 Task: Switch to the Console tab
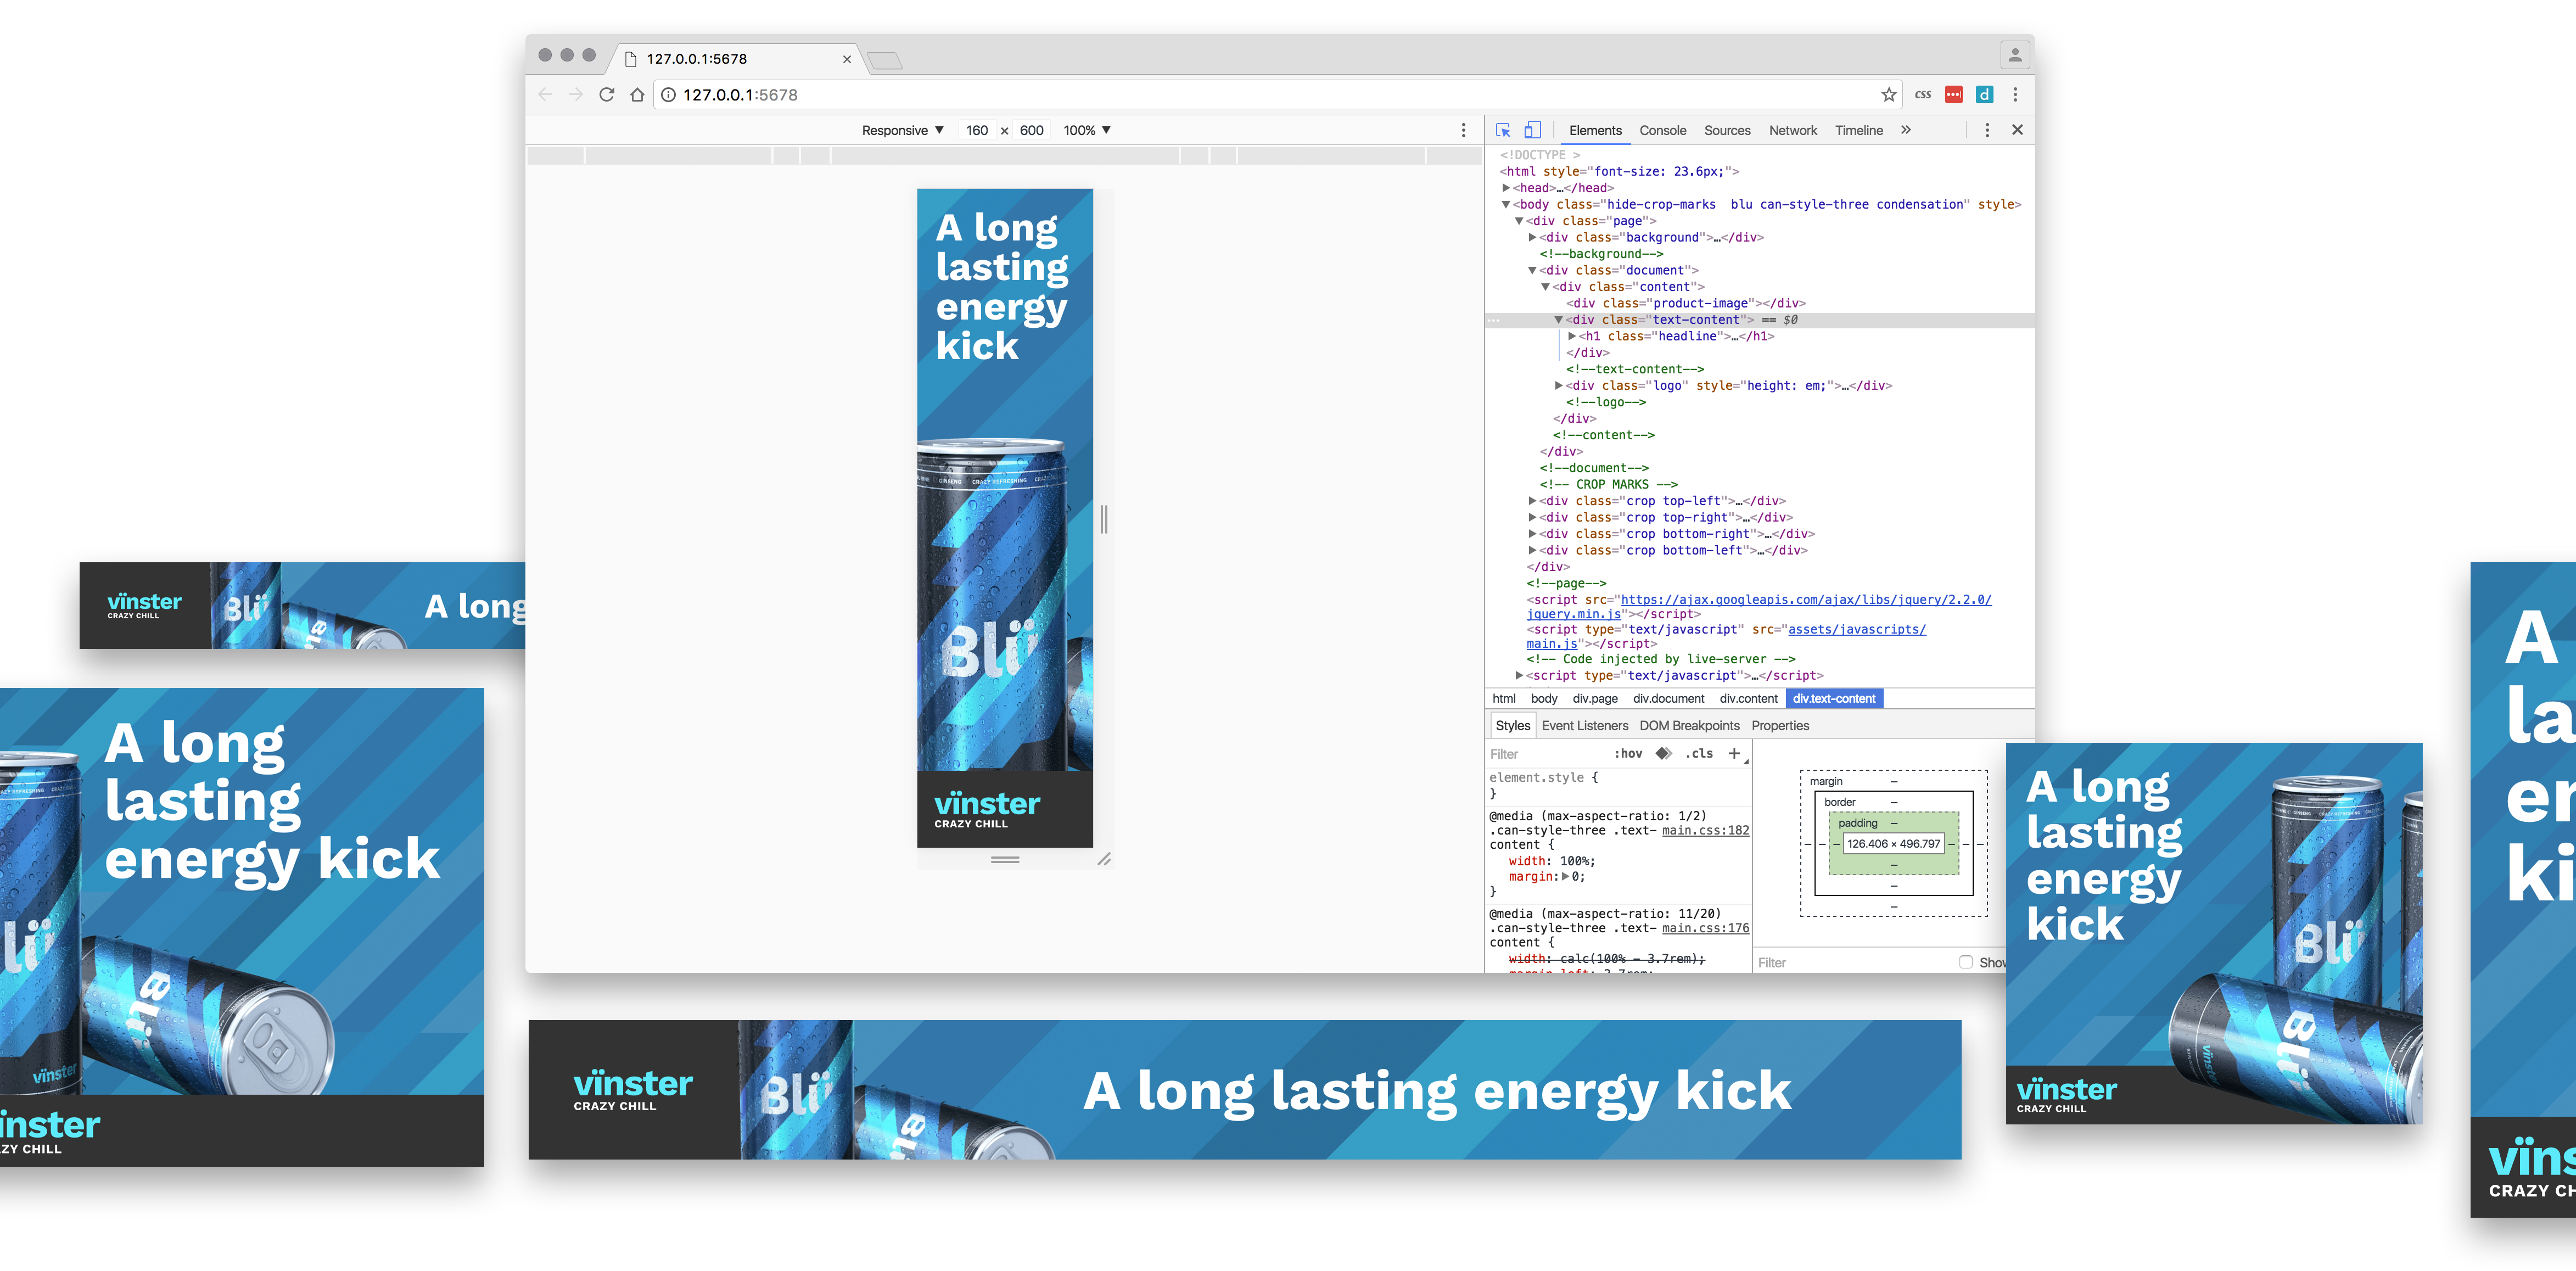click(x=1662, y=130)
